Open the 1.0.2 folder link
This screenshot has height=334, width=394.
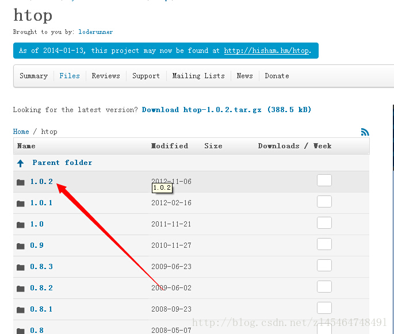point(41,182)
